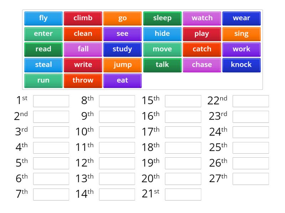The height and width of the screenshot is (213, 285).
Task: Click the answer box next to 22nd
Action: pos(251,101)
